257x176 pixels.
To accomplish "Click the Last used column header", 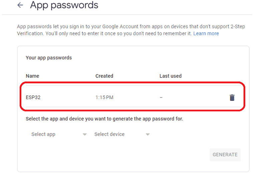I will [170, 76].
